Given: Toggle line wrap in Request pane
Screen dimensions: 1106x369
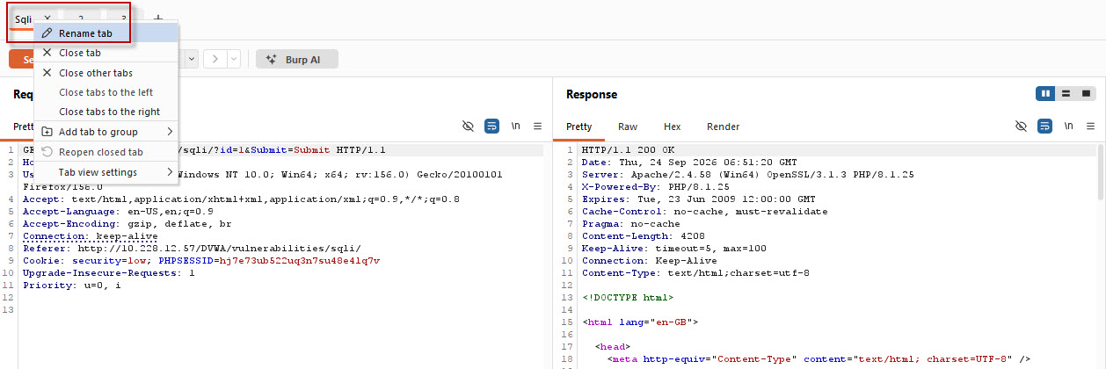Looking at the screenshot, I should [x=492, y=127].
